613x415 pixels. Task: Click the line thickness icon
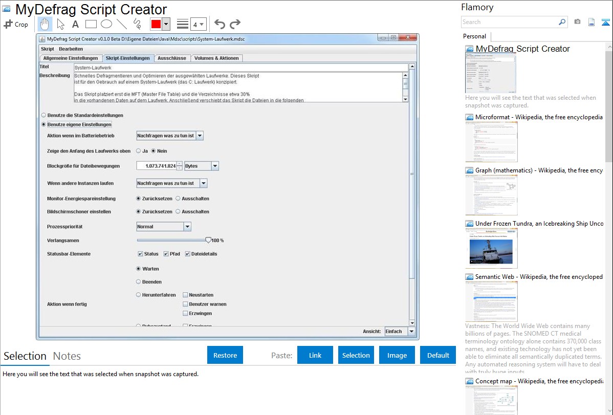pyautogui.click(x=183, y=24)
